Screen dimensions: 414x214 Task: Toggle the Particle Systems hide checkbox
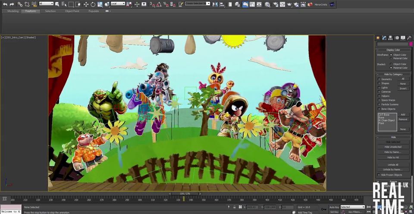pyautogui.click(x=379, y=104)
